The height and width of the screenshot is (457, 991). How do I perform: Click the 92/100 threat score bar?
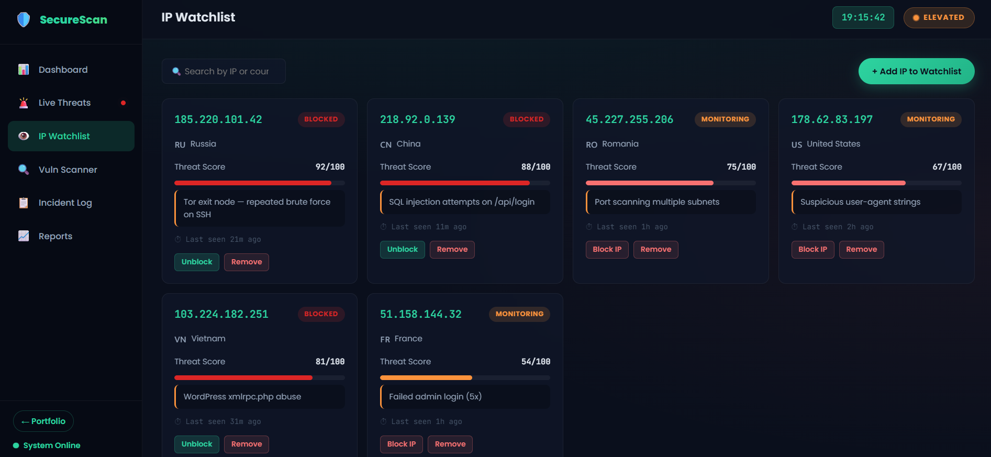pyautogui.click(x=260, y=183)
